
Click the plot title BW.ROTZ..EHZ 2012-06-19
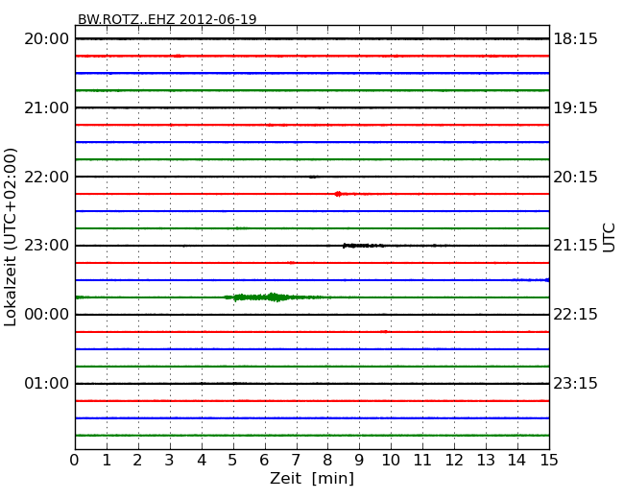coord(167,19)
